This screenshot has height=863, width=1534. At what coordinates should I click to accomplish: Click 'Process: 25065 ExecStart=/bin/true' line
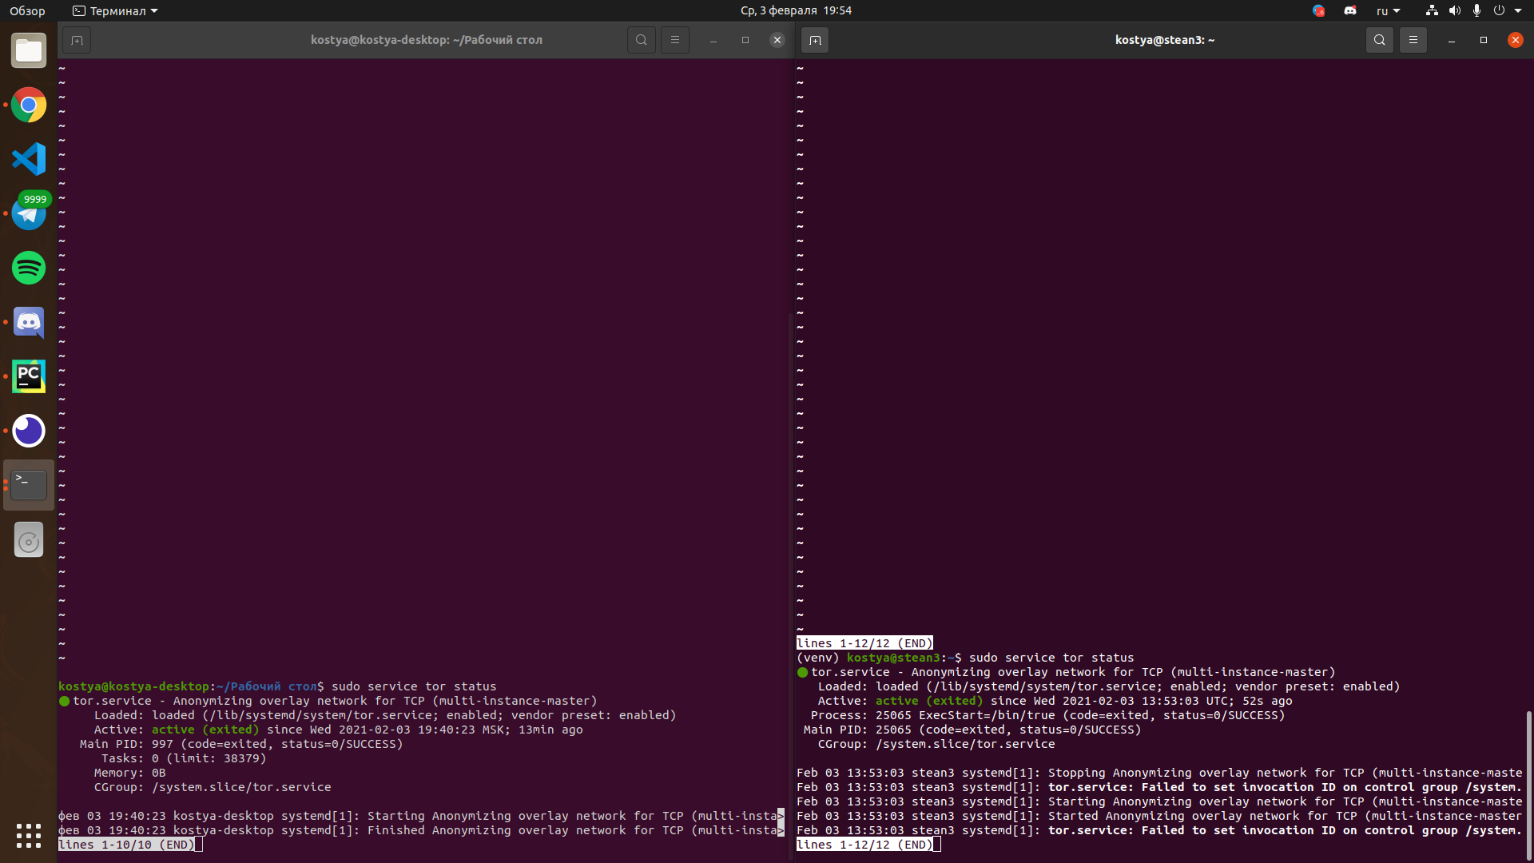pos(1048,715)
